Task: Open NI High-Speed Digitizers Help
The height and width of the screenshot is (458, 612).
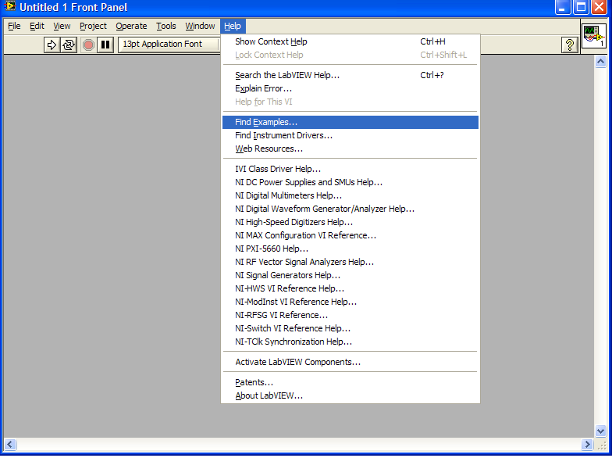Action: point(350,222)
